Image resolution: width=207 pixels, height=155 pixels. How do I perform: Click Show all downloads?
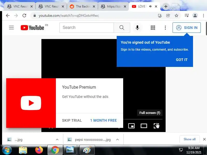tap(190, 139)
